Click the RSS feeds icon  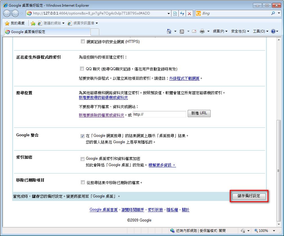(x=182, y=32)
